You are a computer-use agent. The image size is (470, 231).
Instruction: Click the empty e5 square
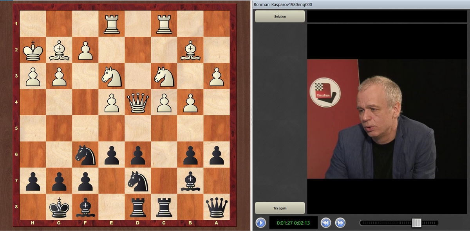click(112, 129)
